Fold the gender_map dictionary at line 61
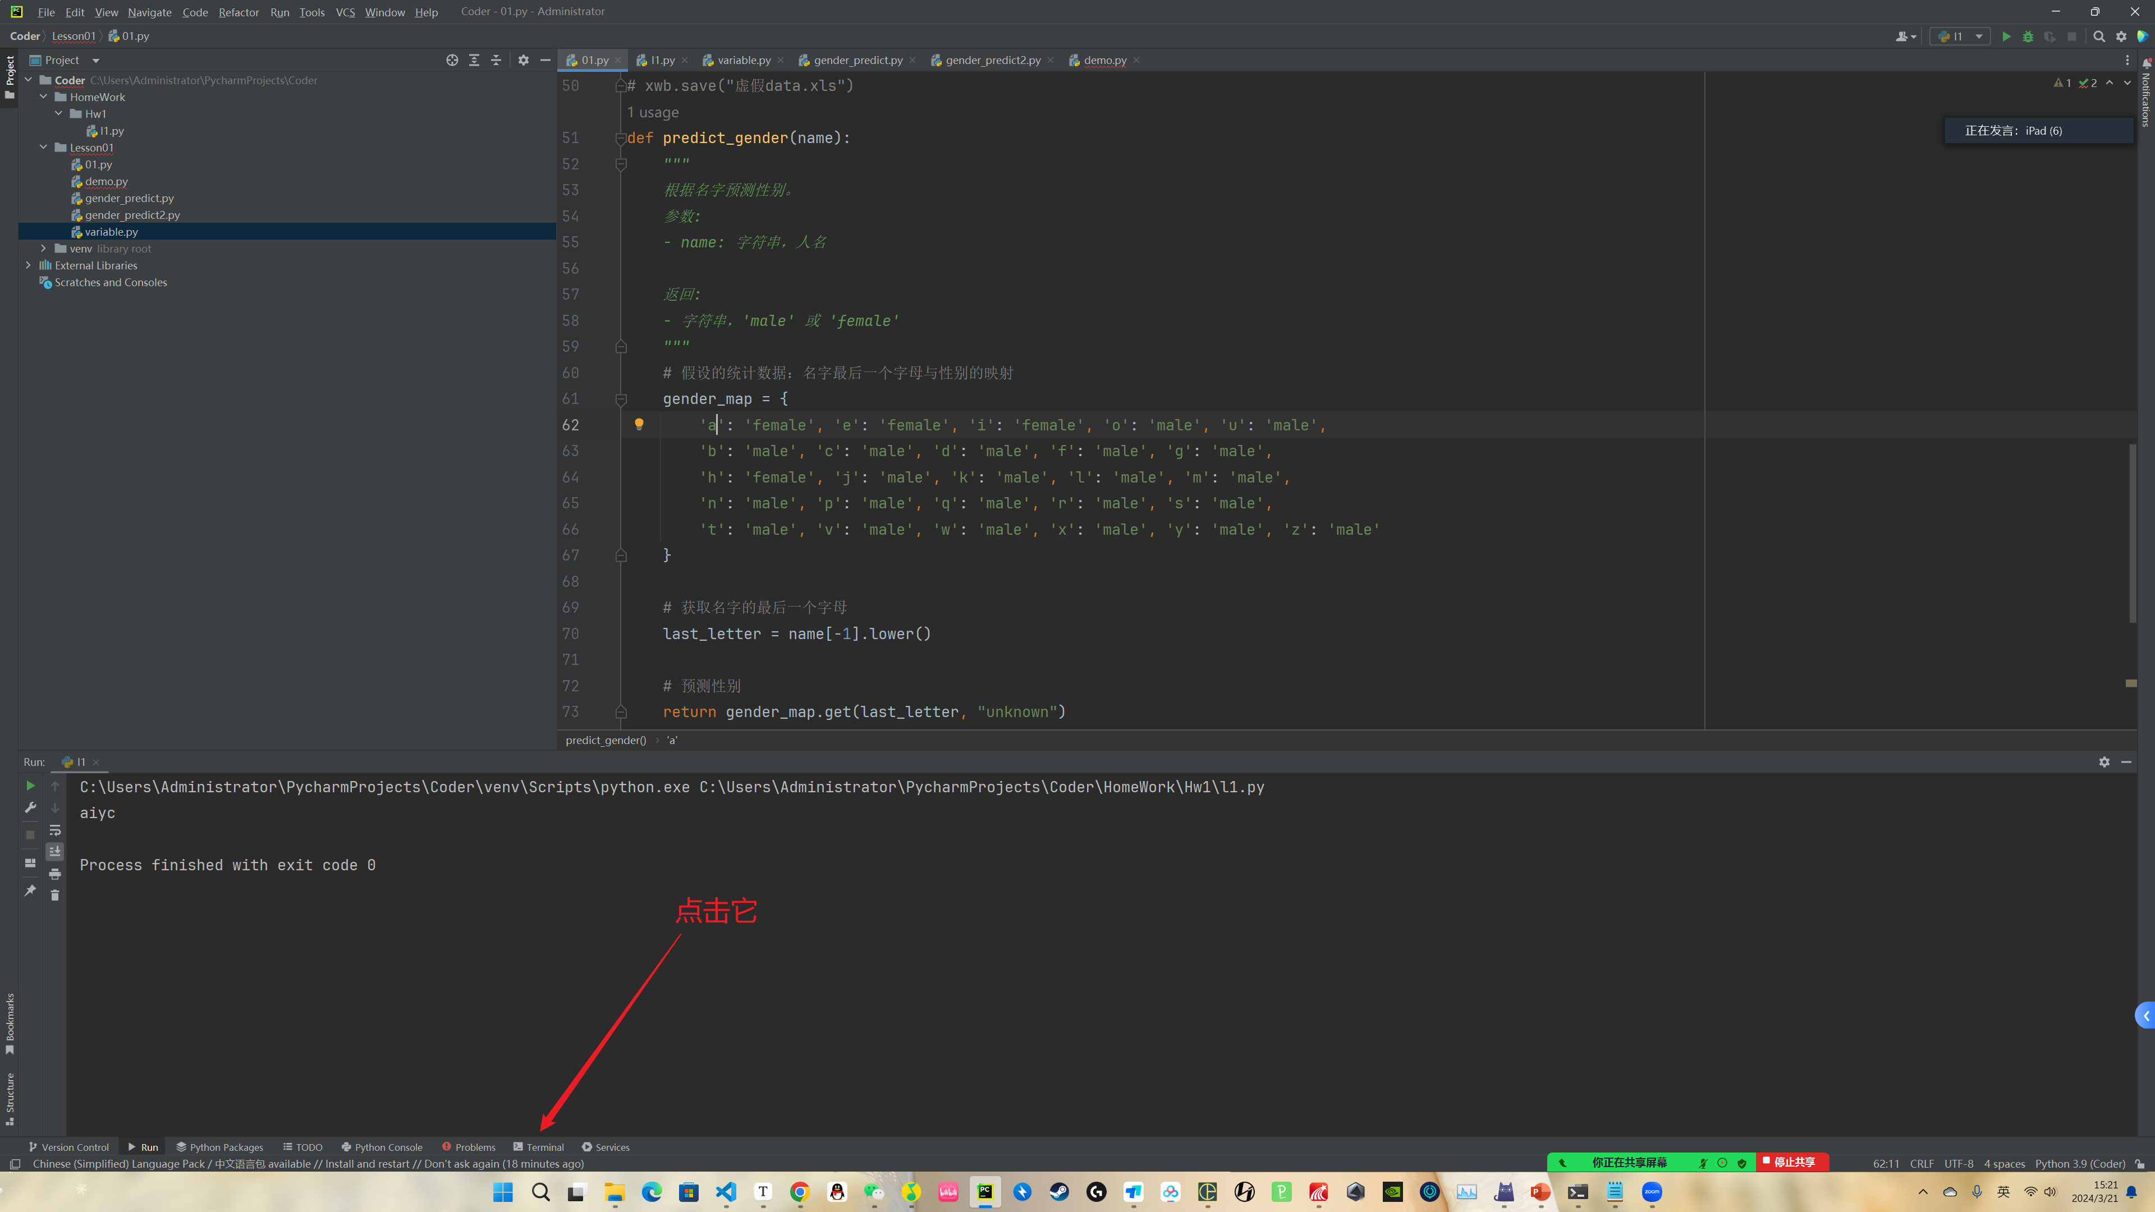 [621, 399]
